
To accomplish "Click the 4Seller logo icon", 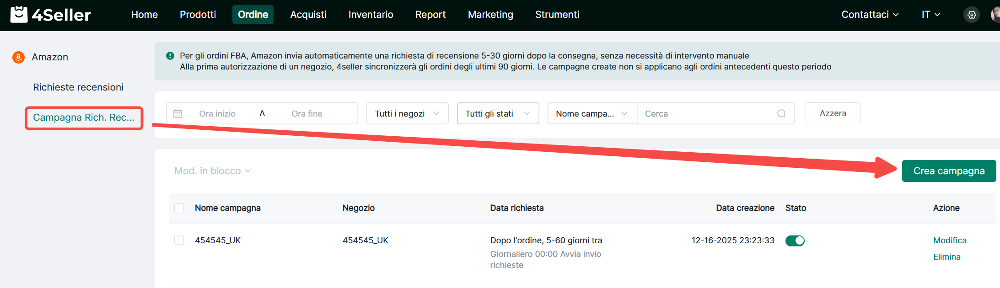I will (x=19, y=15).
